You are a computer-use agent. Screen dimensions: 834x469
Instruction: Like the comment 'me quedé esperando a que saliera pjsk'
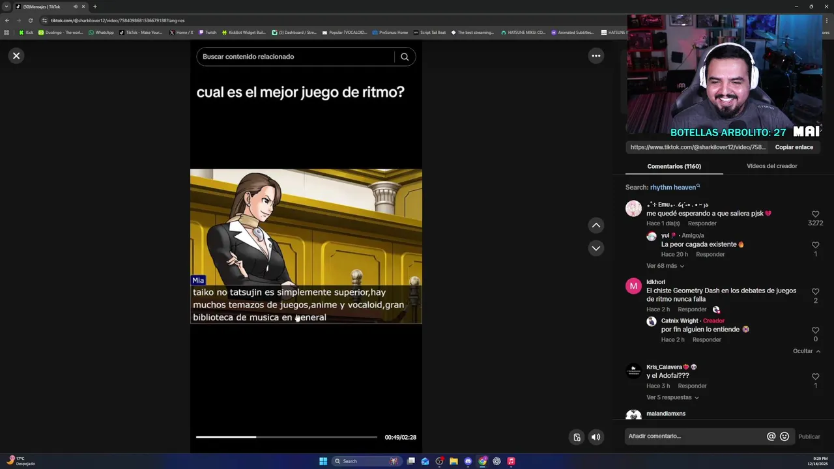[x=815, y=214]
